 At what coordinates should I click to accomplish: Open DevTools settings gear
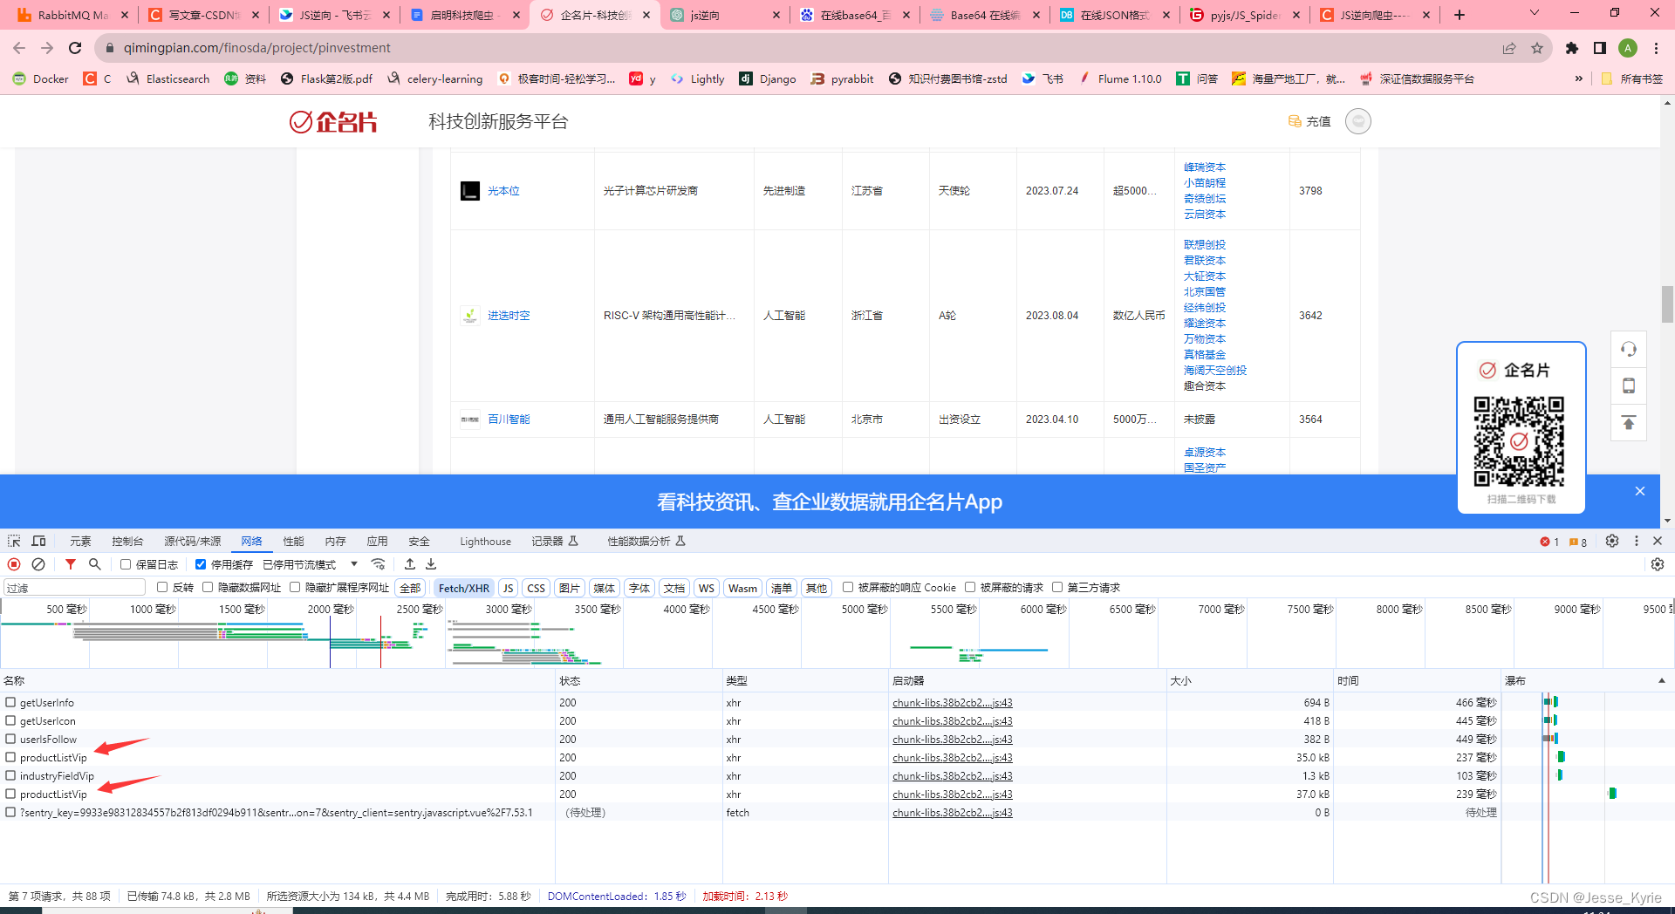pos(1612,541)
